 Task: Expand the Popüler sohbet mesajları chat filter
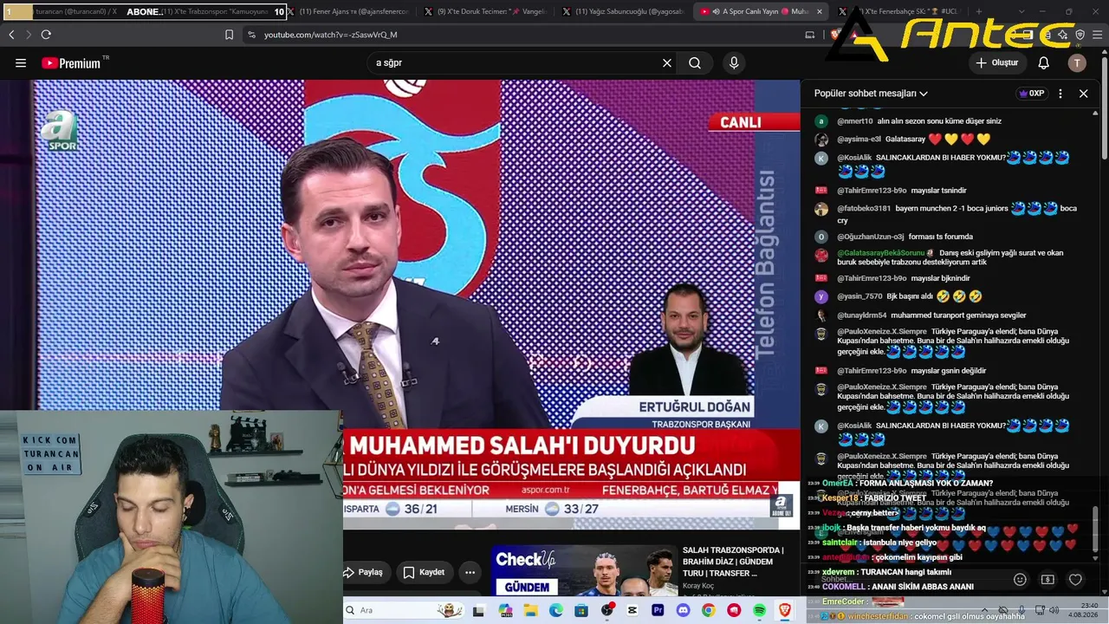pos(871,94)
